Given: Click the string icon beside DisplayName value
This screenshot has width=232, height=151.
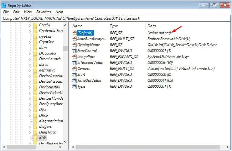Looking at the screenshot, I should [74, 44].
